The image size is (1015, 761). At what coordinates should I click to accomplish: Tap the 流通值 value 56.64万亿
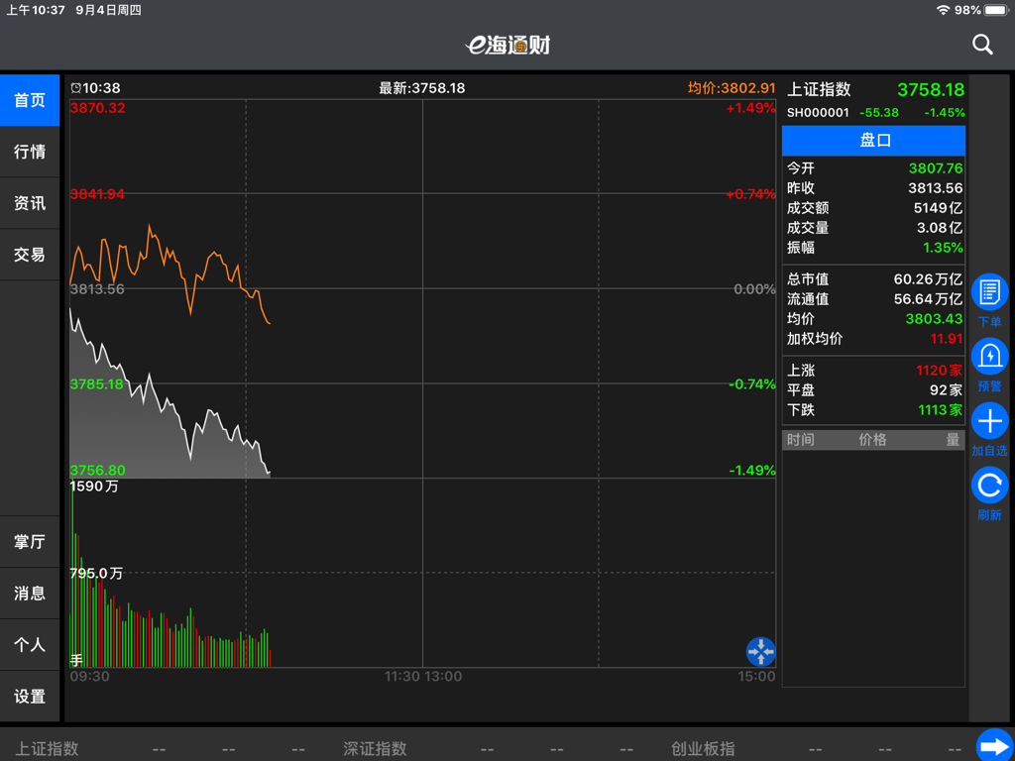928,299
